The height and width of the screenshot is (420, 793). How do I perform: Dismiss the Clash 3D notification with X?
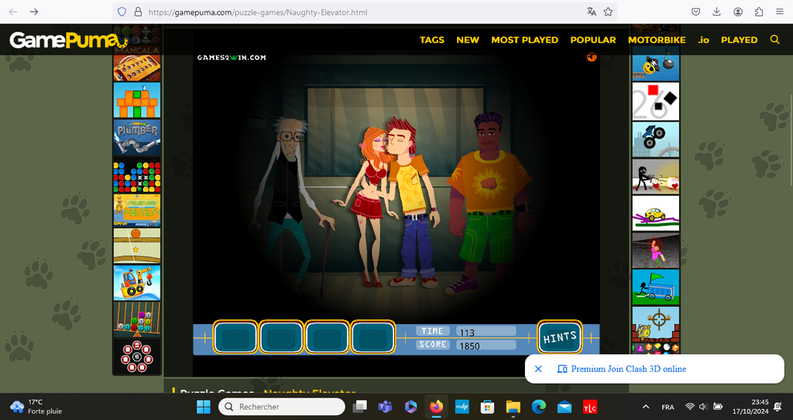pos(538,369)
